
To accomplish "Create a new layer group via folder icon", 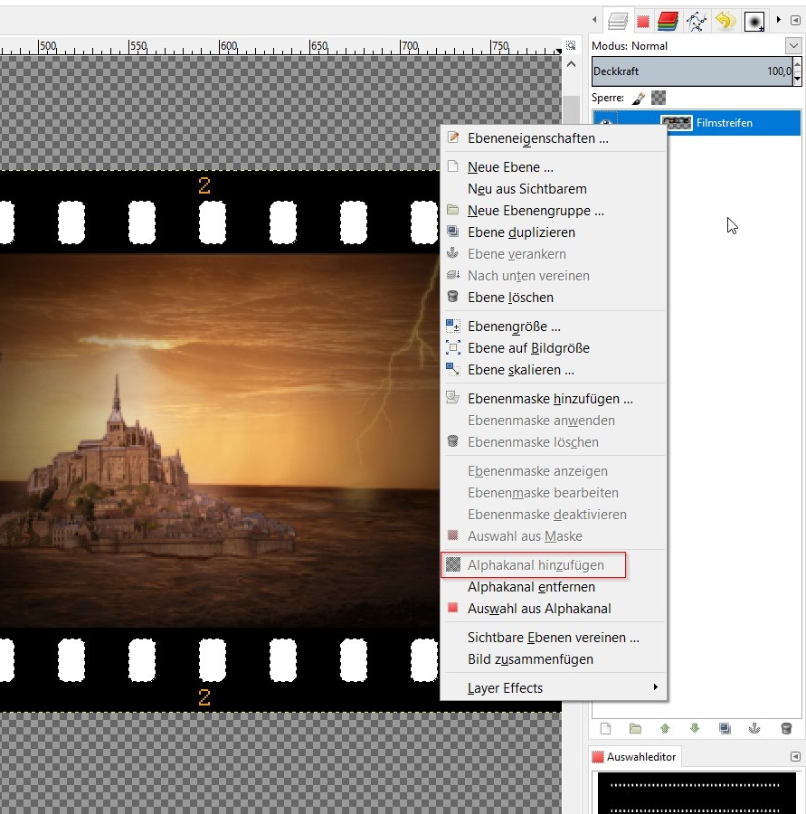I will 635,728.
